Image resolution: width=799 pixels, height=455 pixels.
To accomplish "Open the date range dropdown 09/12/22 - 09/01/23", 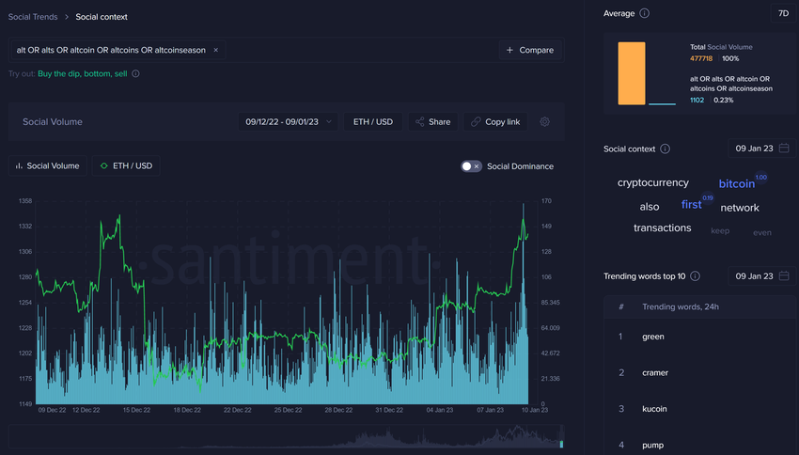I will point(289,121).
